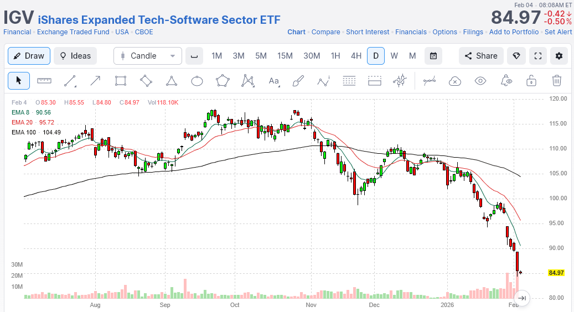Viewport: 574px width, 312px height.
Task: Toggle the Draw mode button
Action: [29, 56]
